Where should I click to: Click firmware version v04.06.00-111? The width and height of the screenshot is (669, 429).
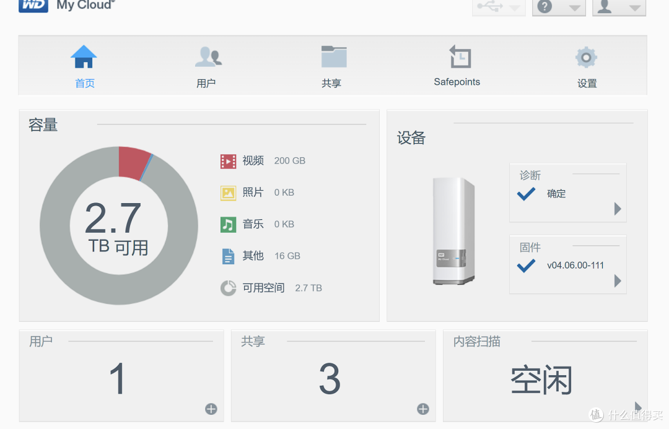[x=575, y=265]
